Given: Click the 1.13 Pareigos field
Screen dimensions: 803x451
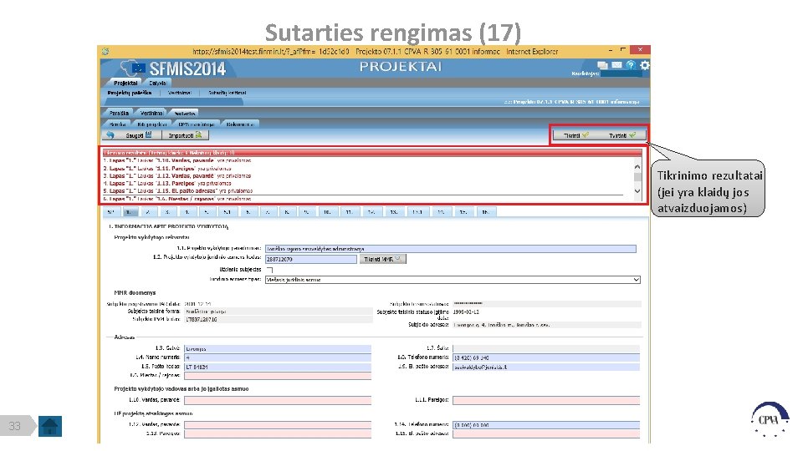Looking at the screenshot, I should [278, 433].
